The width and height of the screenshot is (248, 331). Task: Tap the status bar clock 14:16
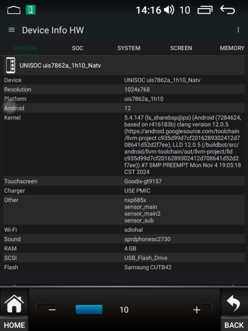coord(148,10)
